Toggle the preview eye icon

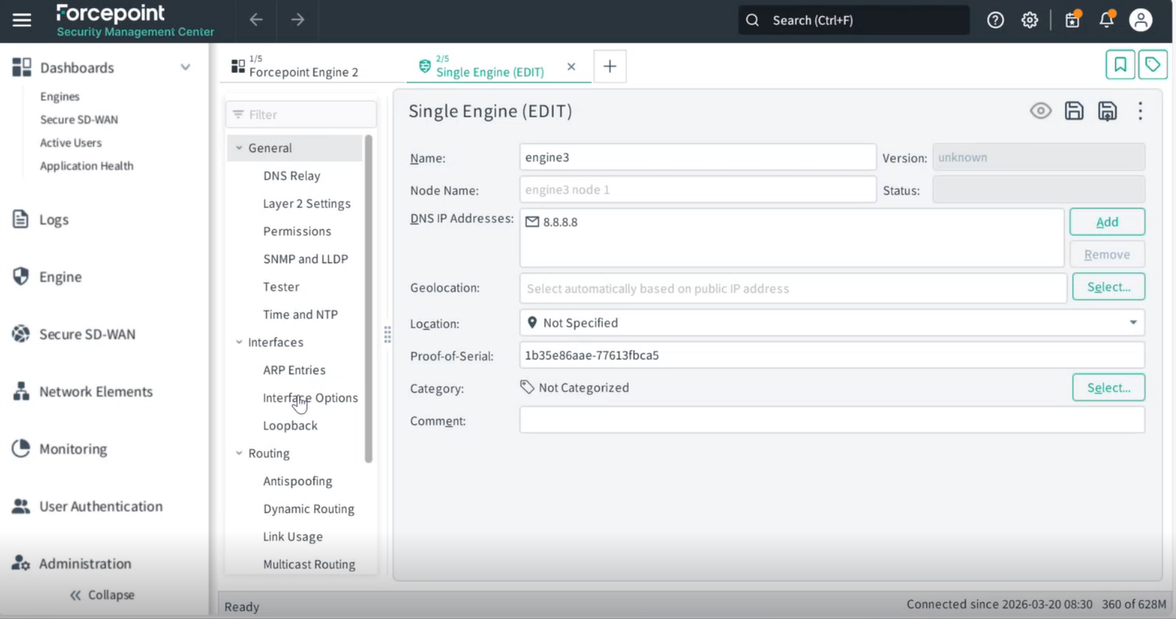pyautogui.click(x=1040, y=111)
